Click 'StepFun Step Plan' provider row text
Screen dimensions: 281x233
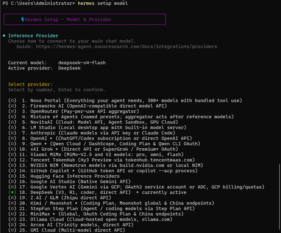112,209
